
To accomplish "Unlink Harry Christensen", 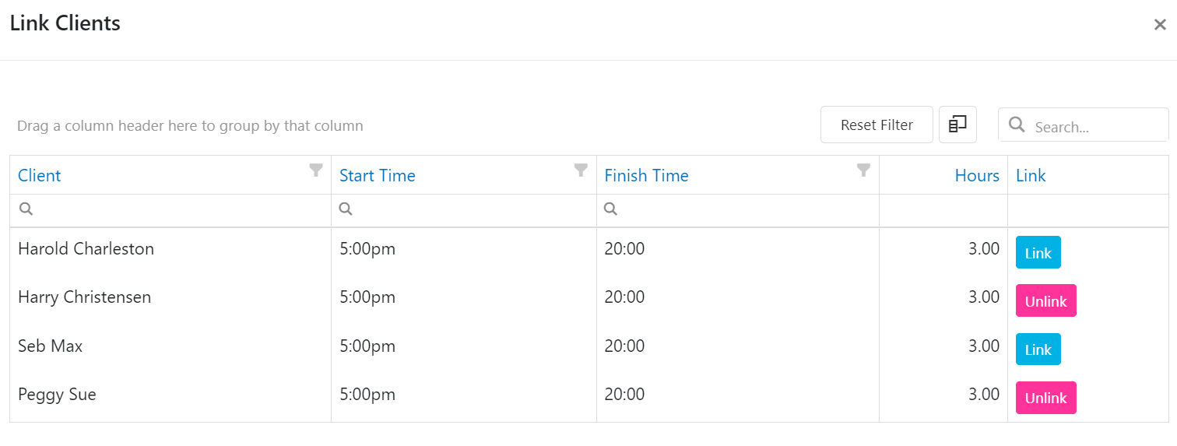I will tap(1045, 300).
